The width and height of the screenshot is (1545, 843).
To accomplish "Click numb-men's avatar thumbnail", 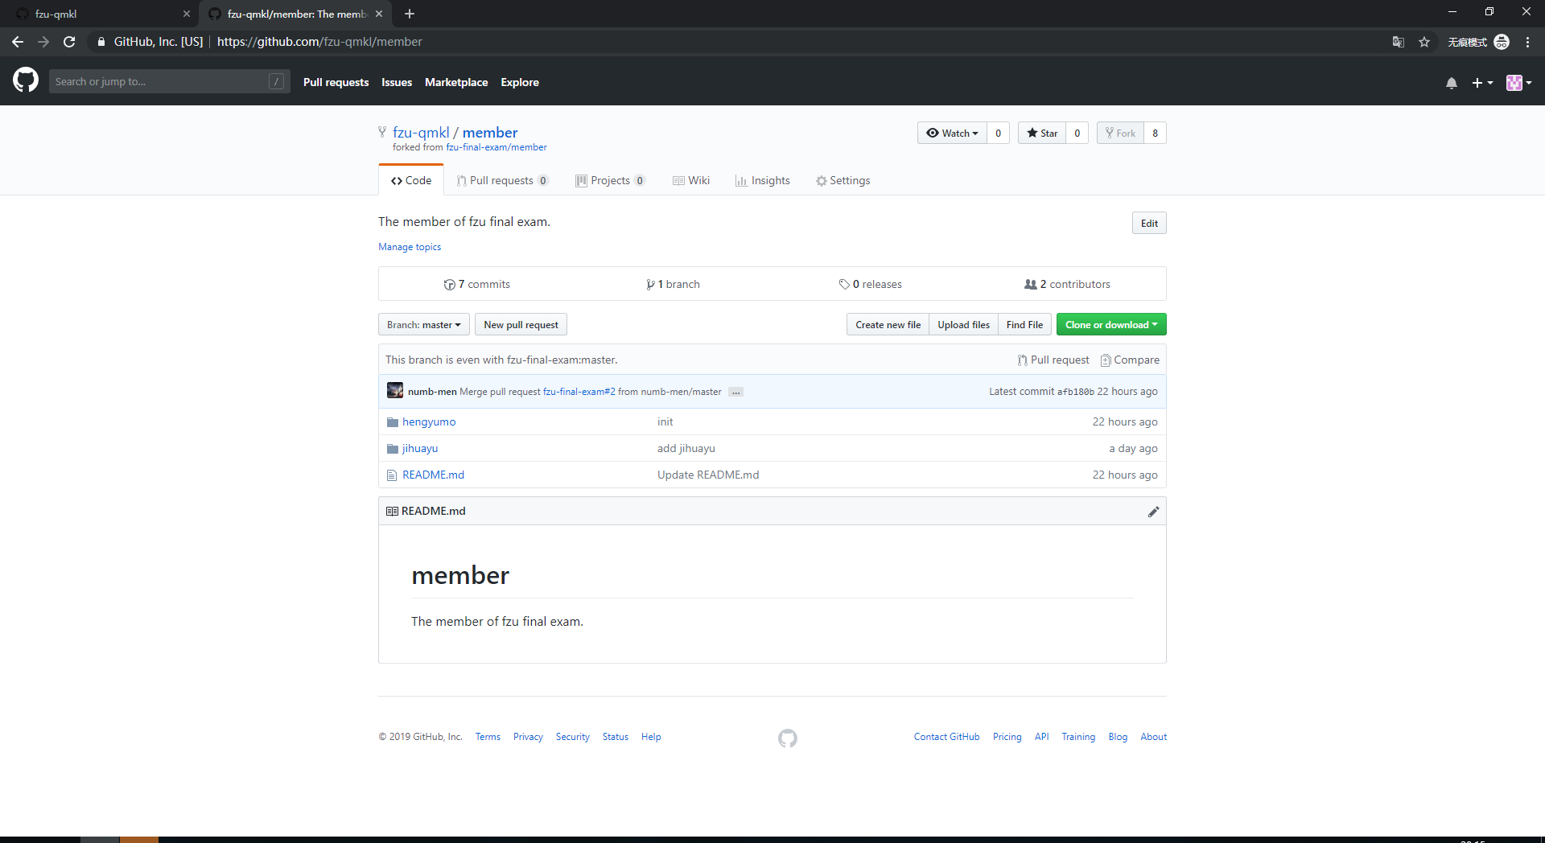I will pyautogui.click(x=395, y=390).
